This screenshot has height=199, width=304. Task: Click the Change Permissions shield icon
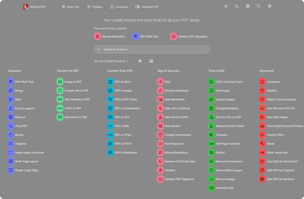point(160,135)
